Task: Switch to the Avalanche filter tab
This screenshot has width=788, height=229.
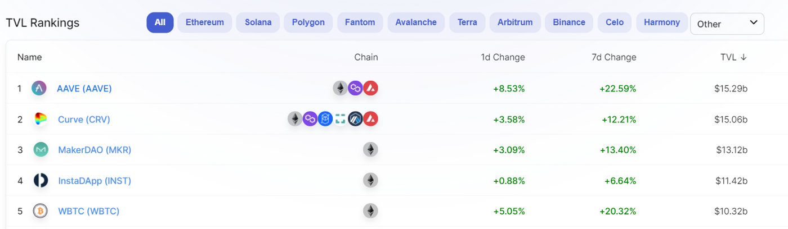Action: click(416, 22)
